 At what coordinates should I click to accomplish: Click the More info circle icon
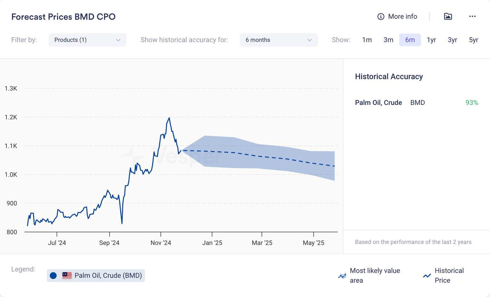(381, 16)
